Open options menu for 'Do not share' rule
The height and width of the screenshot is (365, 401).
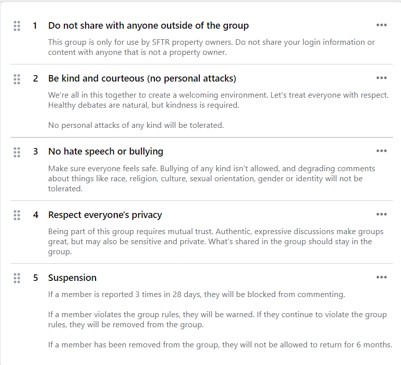[381, 25]
